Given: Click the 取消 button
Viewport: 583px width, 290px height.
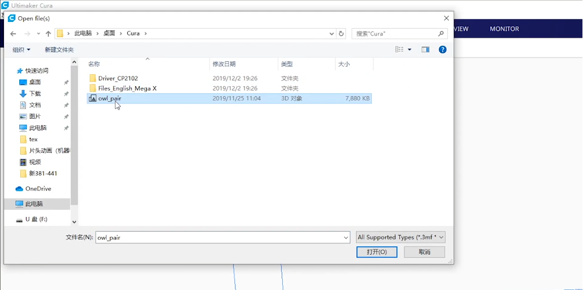Looking at the screenshot, I should coord(424,252).
